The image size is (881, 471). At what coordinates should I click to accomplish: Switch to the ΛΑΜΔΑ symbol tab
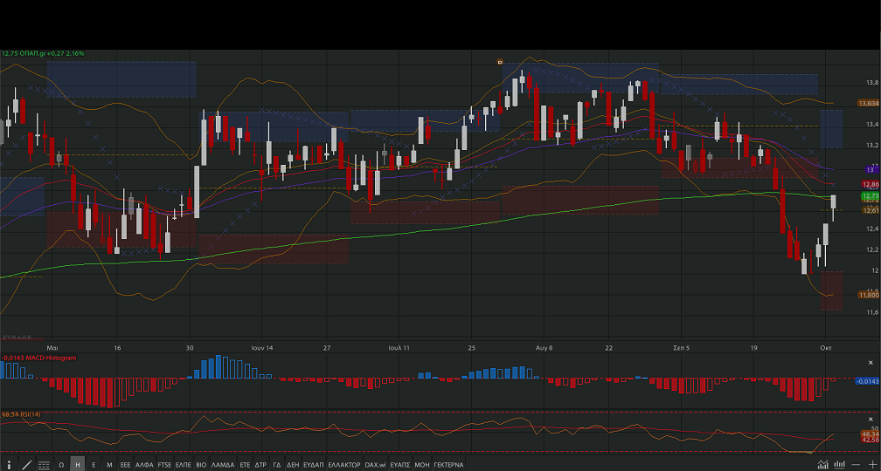click(223, 465)
